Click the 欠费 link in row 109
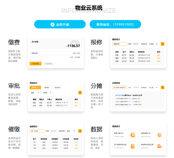 click(x=76, y=148)
